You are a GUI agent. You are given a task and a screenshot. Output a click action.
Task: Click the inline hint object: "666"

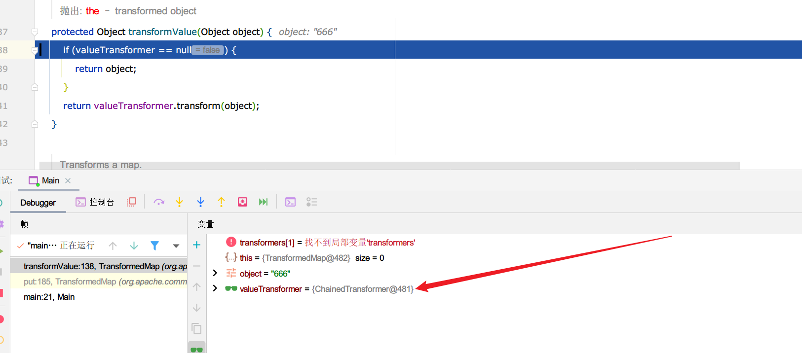(x=308, y=32)
